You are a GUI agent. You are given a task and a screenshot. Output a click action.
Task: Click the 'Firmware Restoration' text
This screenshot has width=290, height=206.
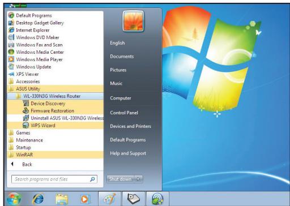pyautogui.click(x=52, y=111)
